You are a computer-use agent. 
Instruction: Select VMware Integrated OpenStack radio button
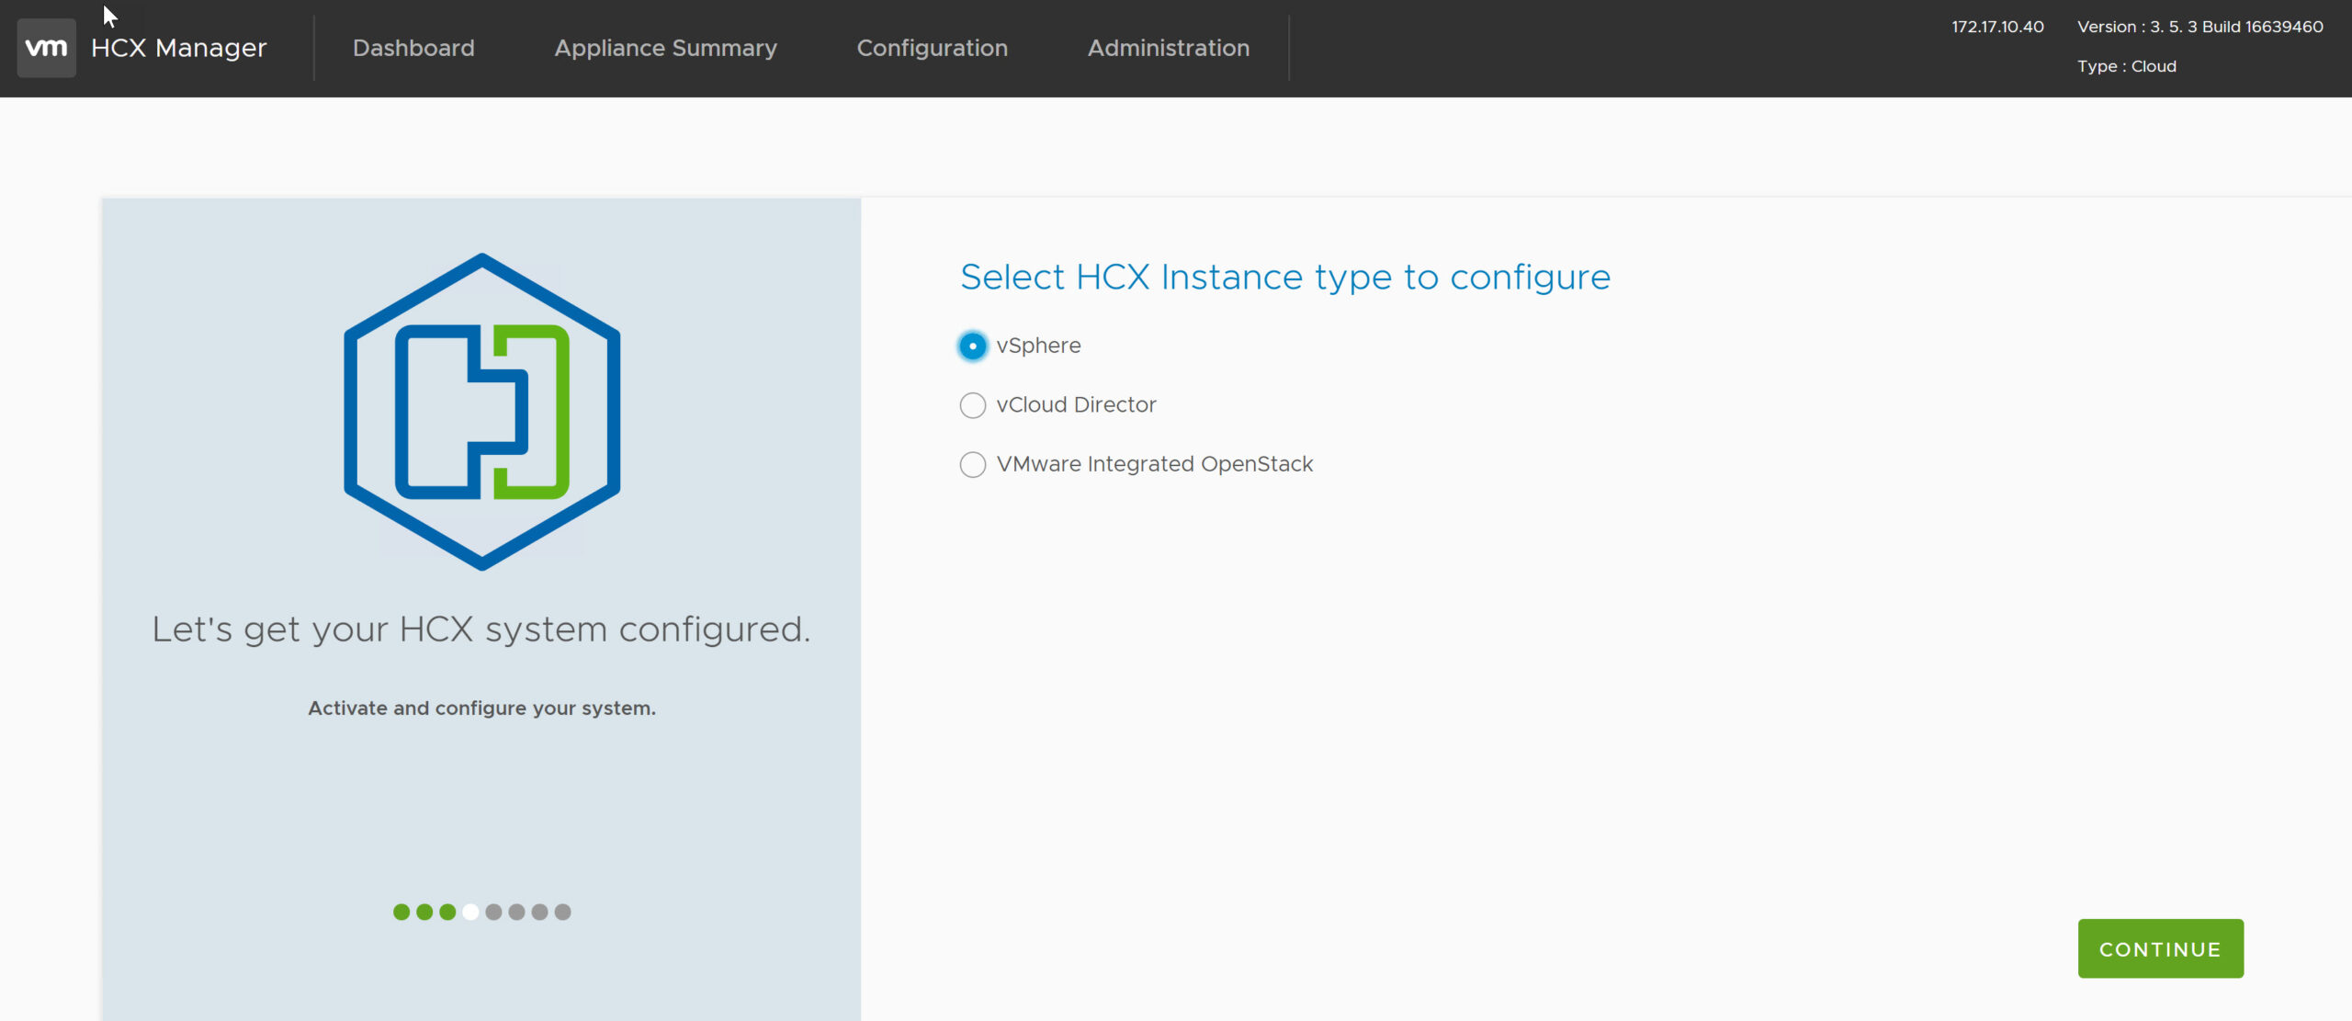coord(972,465)
